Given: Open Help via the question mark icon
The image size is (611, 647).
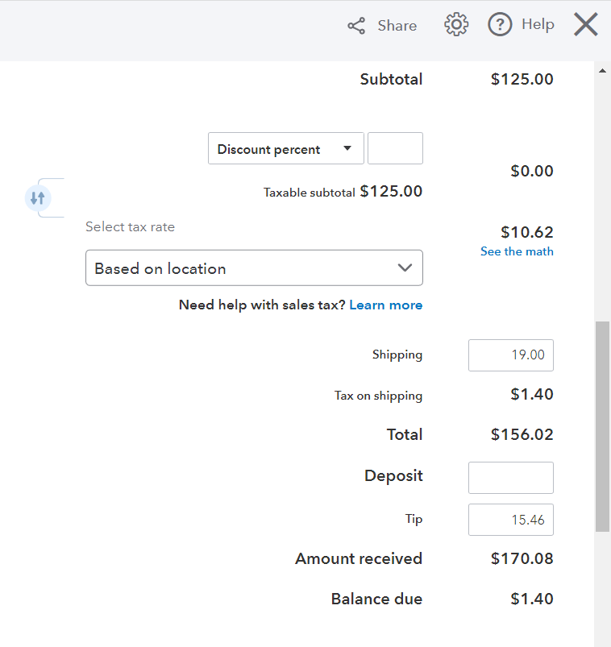Looking at the screenshot, I should click(499, 24).
